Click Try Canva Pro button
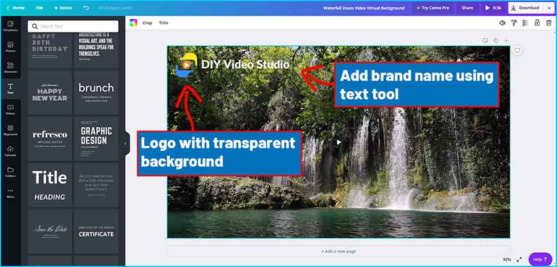 (x=433, y=8)
